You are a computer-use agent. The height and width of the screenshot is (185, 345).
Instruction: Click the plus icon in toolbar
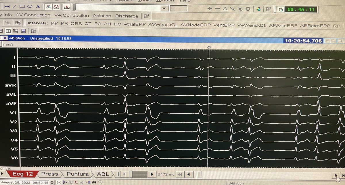pos(210,9)
